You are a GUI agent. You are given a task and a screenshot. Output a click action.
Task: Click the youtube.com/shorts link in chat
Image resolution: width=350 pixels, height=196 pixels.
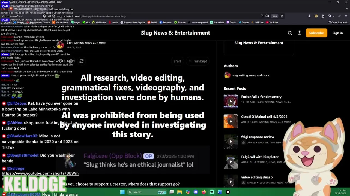click(40, 173)
